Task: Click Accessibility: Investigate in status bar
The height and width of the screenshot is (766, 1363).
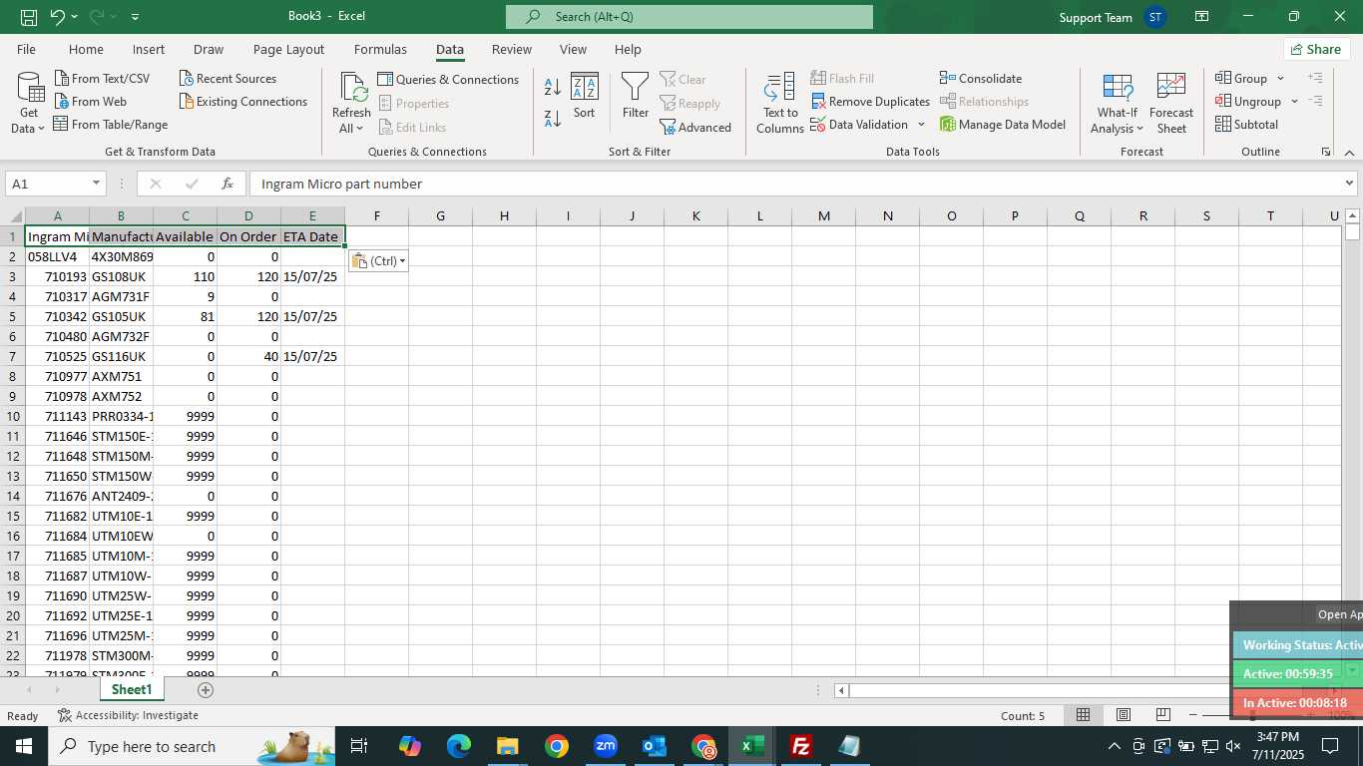Action: click(129, 715)
